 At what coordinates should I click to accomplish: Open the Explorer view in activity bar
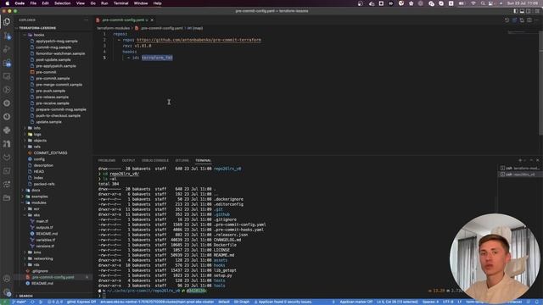tap(7, 22)
